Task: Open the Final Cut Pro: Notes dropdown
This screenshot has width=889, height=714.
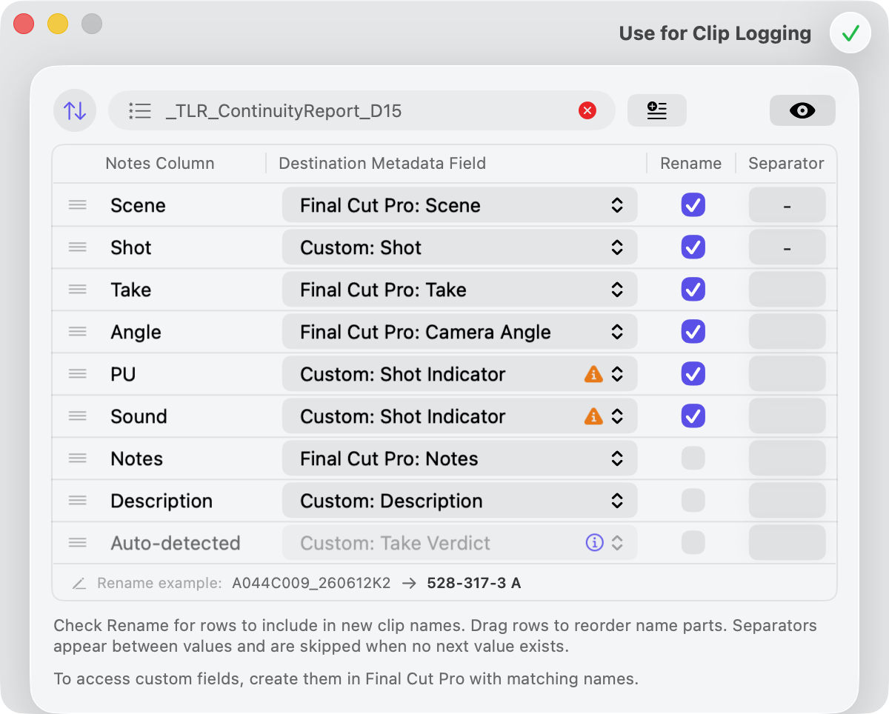Action: [x=459, y=458]
